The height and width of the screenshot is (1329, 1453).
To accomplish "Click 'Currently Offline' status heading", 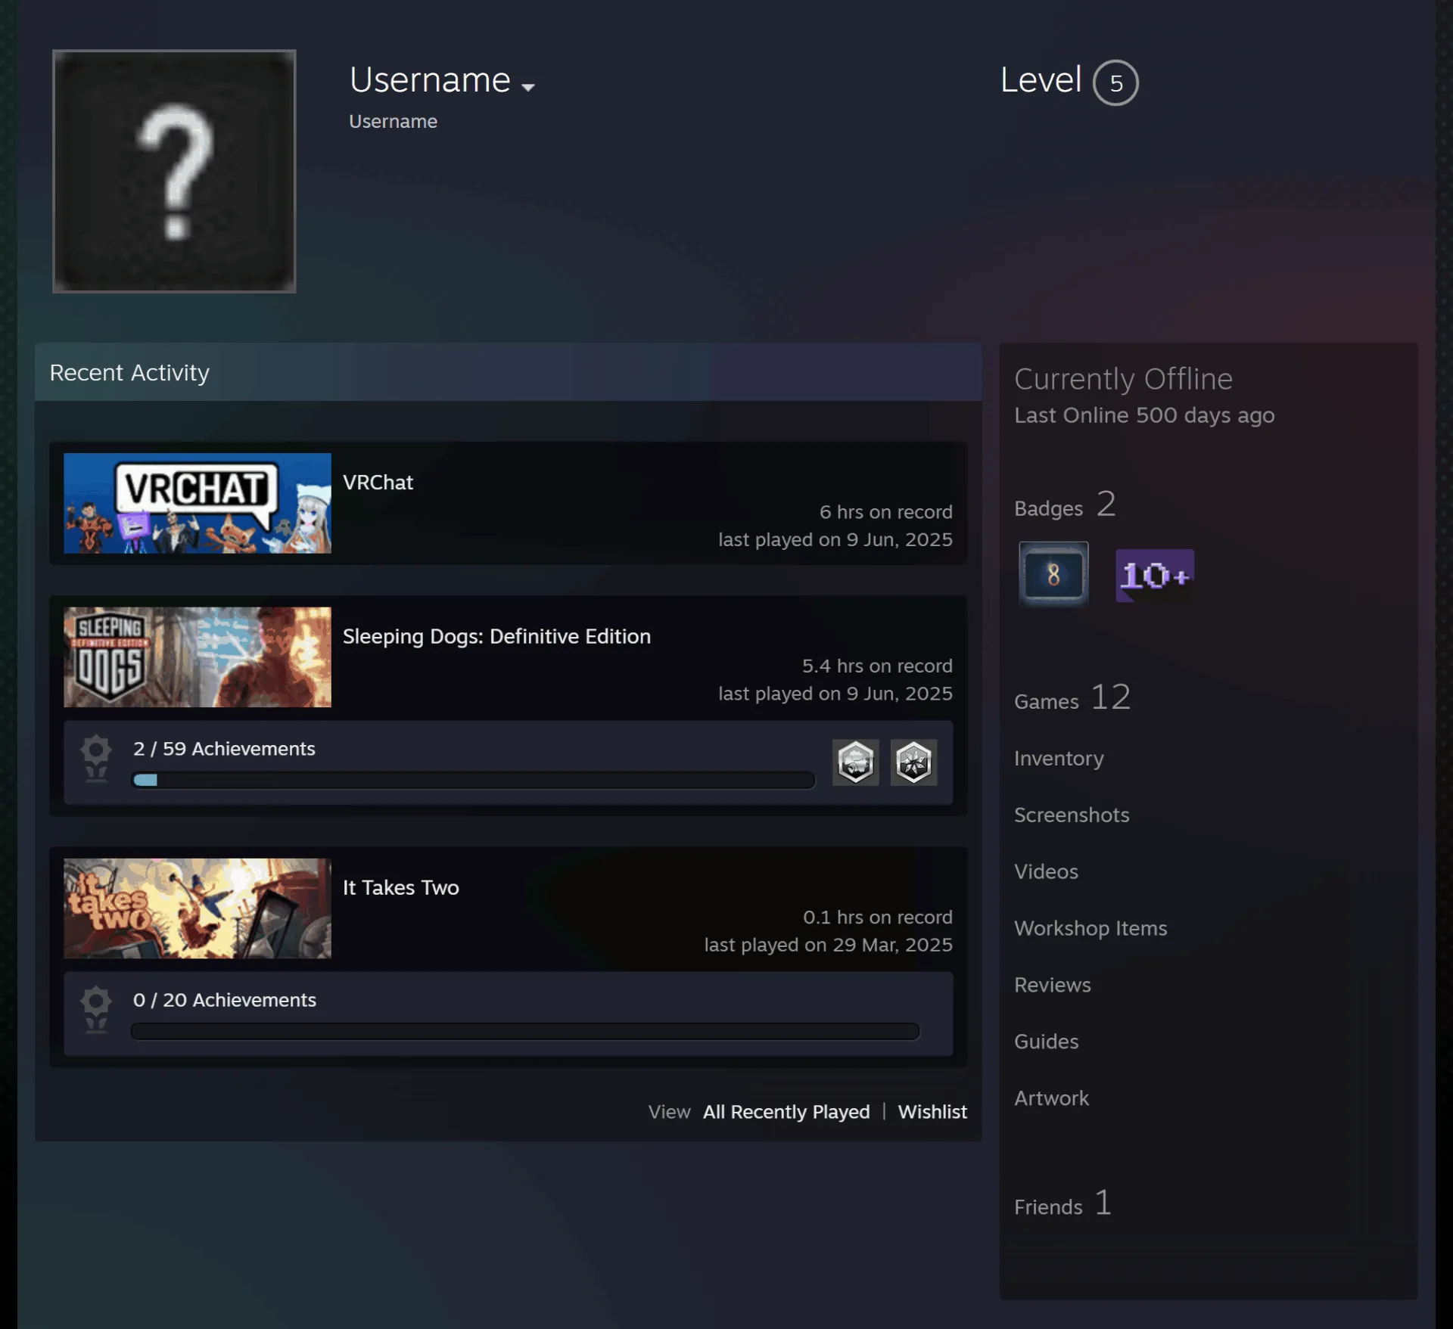I will point(1123,378).
